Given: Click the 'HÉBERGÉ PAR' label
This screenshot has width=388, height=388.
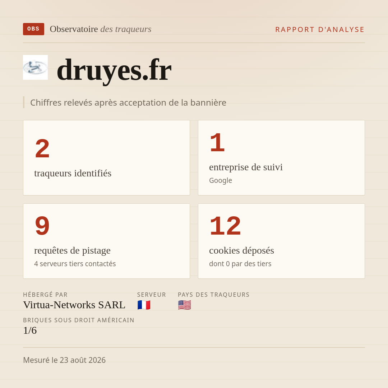Looking at the screenshot, I should (x=45, y=295).
